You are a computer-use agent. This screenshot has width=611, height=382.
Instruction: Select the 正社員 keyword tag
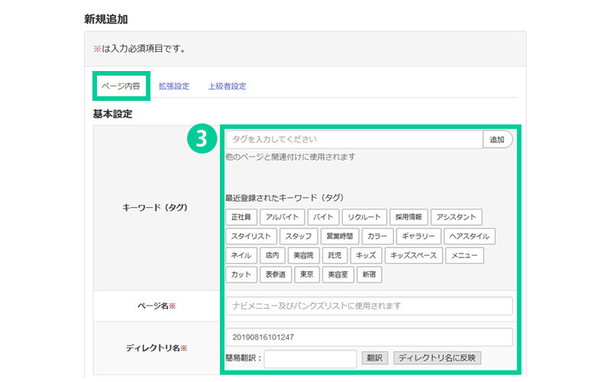pos(241,217)
